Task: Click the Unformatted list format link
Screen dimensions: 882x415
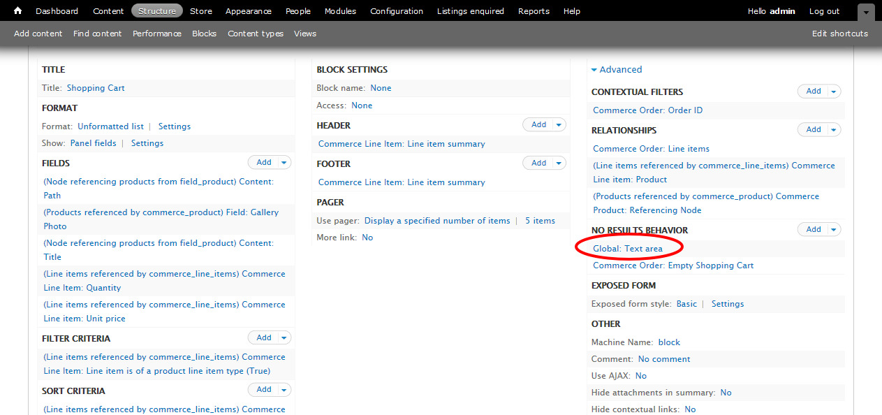Action: (x=110, y=126)
